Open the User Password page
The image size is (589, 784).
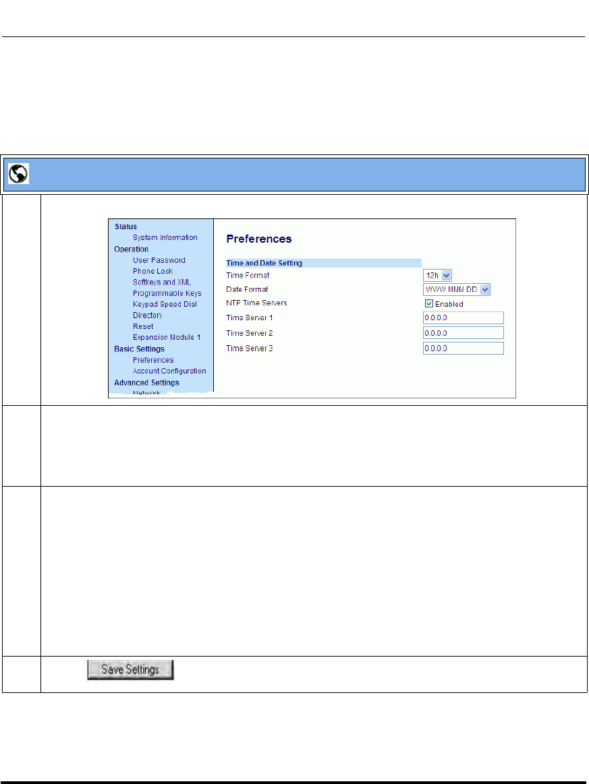pos(159,260)
